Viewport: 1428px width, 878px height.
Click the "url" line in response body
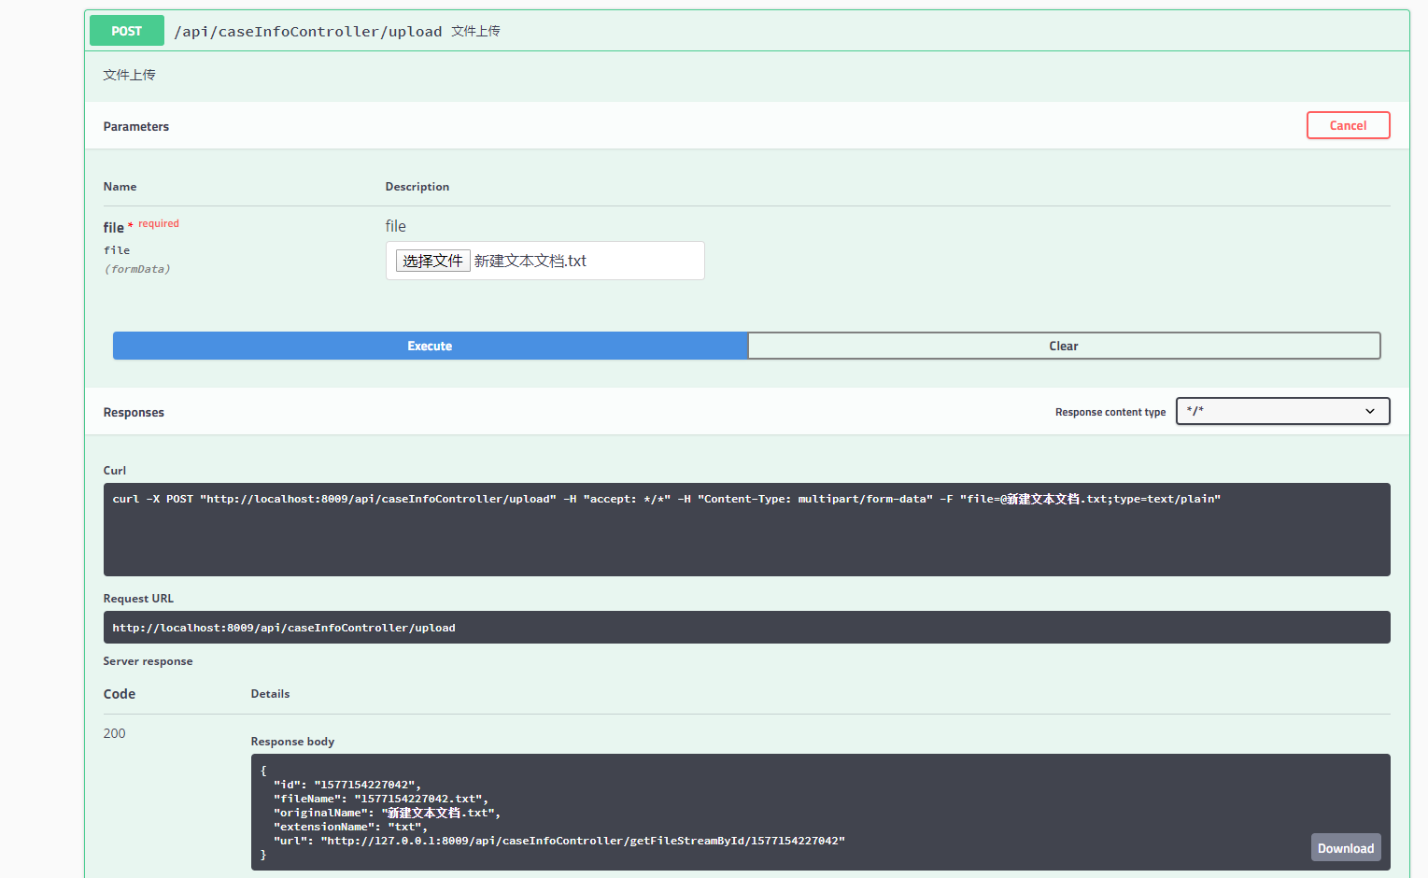[559, 841]
